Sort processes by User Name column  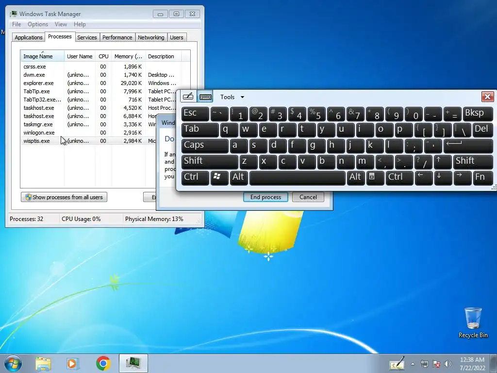(x=80, y=56)
